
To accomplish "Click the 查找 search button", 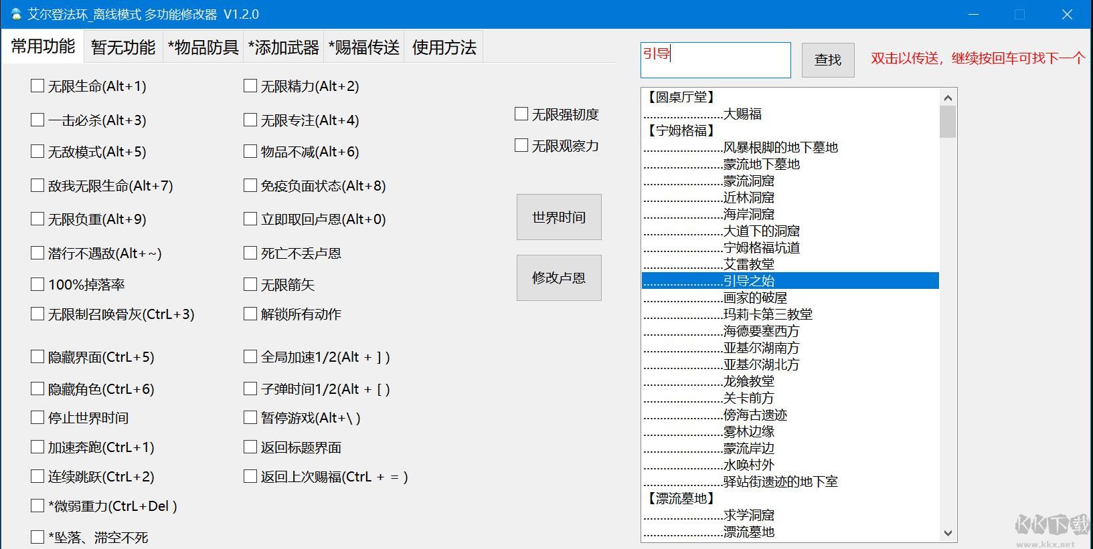I will click(828, 60).
